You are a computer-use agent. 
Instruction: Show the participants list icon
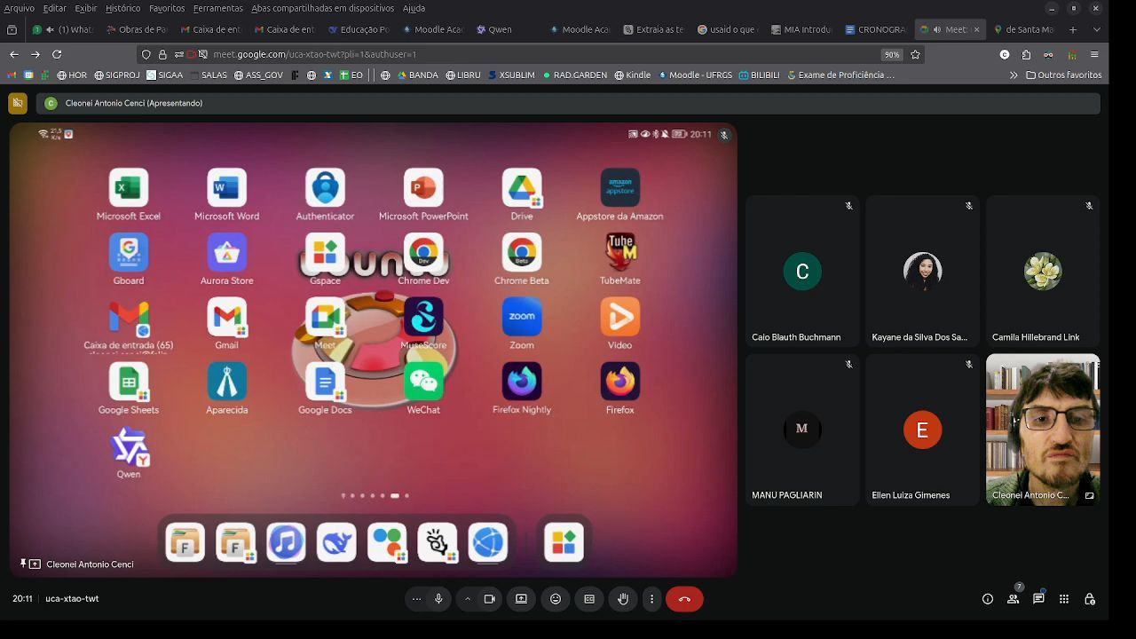click(x=1013, y=599)
